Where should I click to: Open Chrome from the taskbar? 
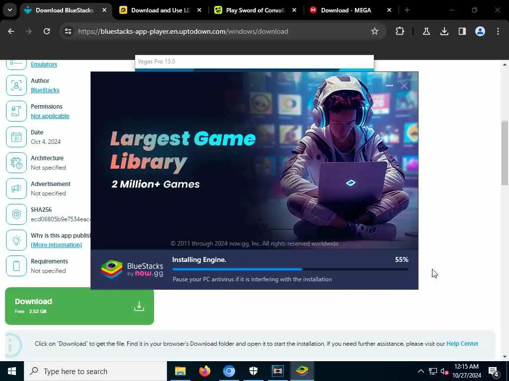pyautogui.click(x=229, y=371)
